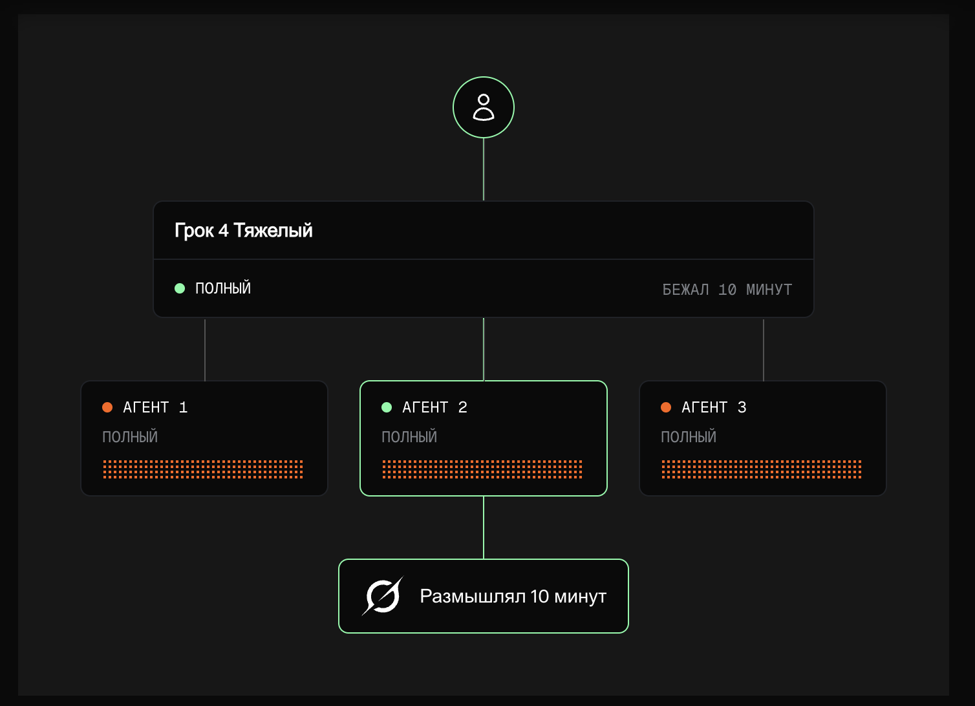
Task: Click the АГЕНТ 1 orange progress bar
Action: click(x=203, y=469)
